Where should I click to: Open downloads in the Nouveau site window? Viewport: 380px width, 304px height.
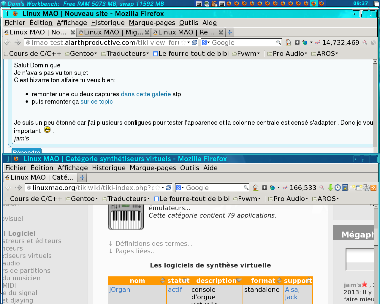pos(297,43)
